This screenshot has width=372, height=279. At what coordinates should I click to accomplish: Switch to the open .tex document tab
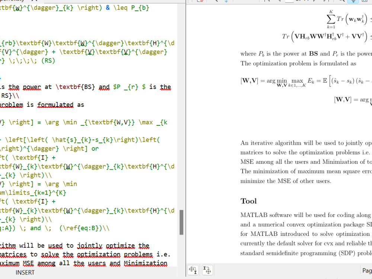pyautogui.click(x=17, y=1)
